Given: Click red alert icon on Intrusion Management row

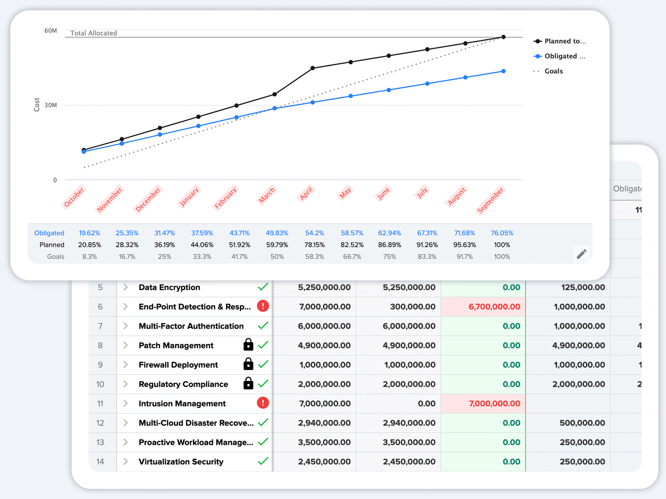Looking at the screenshot, I should 263,403.
